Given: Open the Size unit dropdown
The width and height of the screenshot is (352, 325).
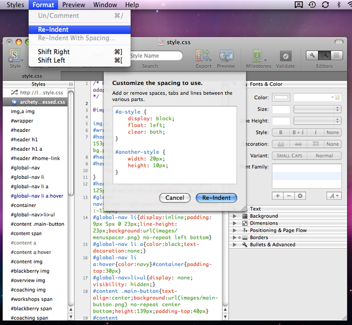Looking at the screenshot, I should tap(317, 109).
